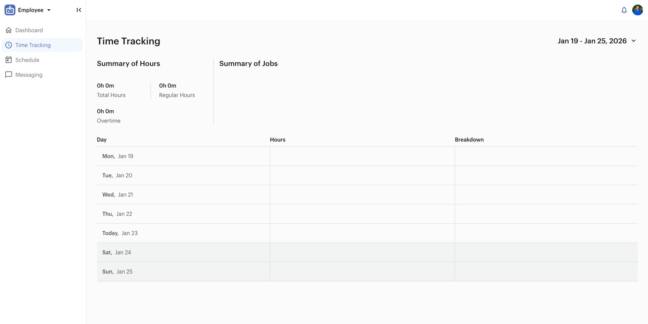Click the Time Tracking clock icon
The image size is (648, 324).
tap(9, 45)
